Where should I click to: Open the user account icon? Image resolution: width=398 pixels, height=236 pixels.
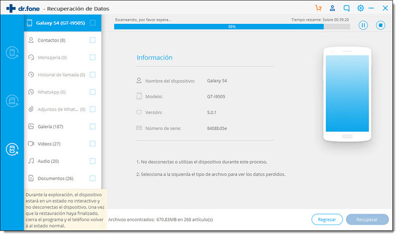332,8
